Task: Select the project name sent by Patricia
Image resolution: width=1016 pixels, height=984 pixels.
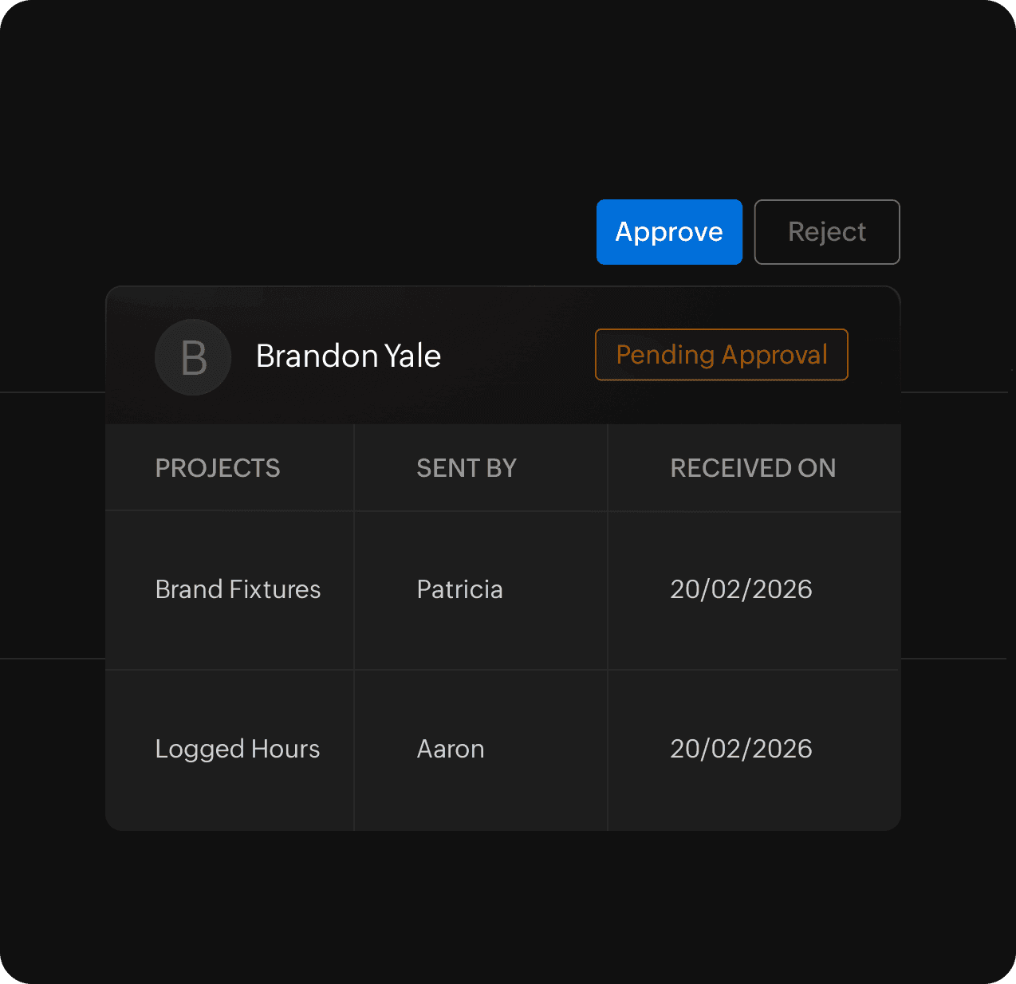Action: [238, 589]
